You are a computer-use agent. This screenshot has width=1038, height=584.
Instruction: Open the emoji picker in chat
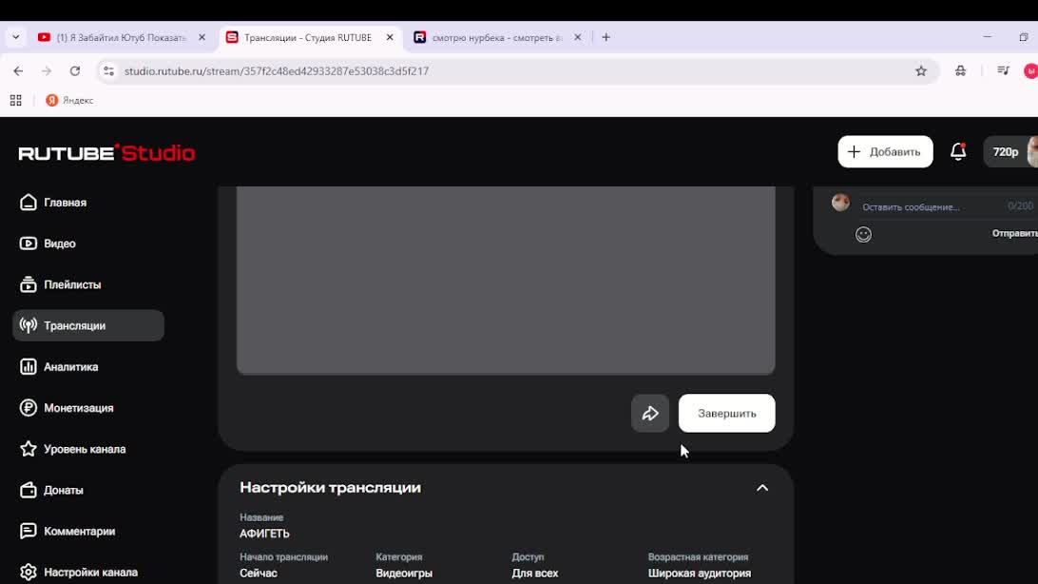pyautogui.click(x=863, y=234)
